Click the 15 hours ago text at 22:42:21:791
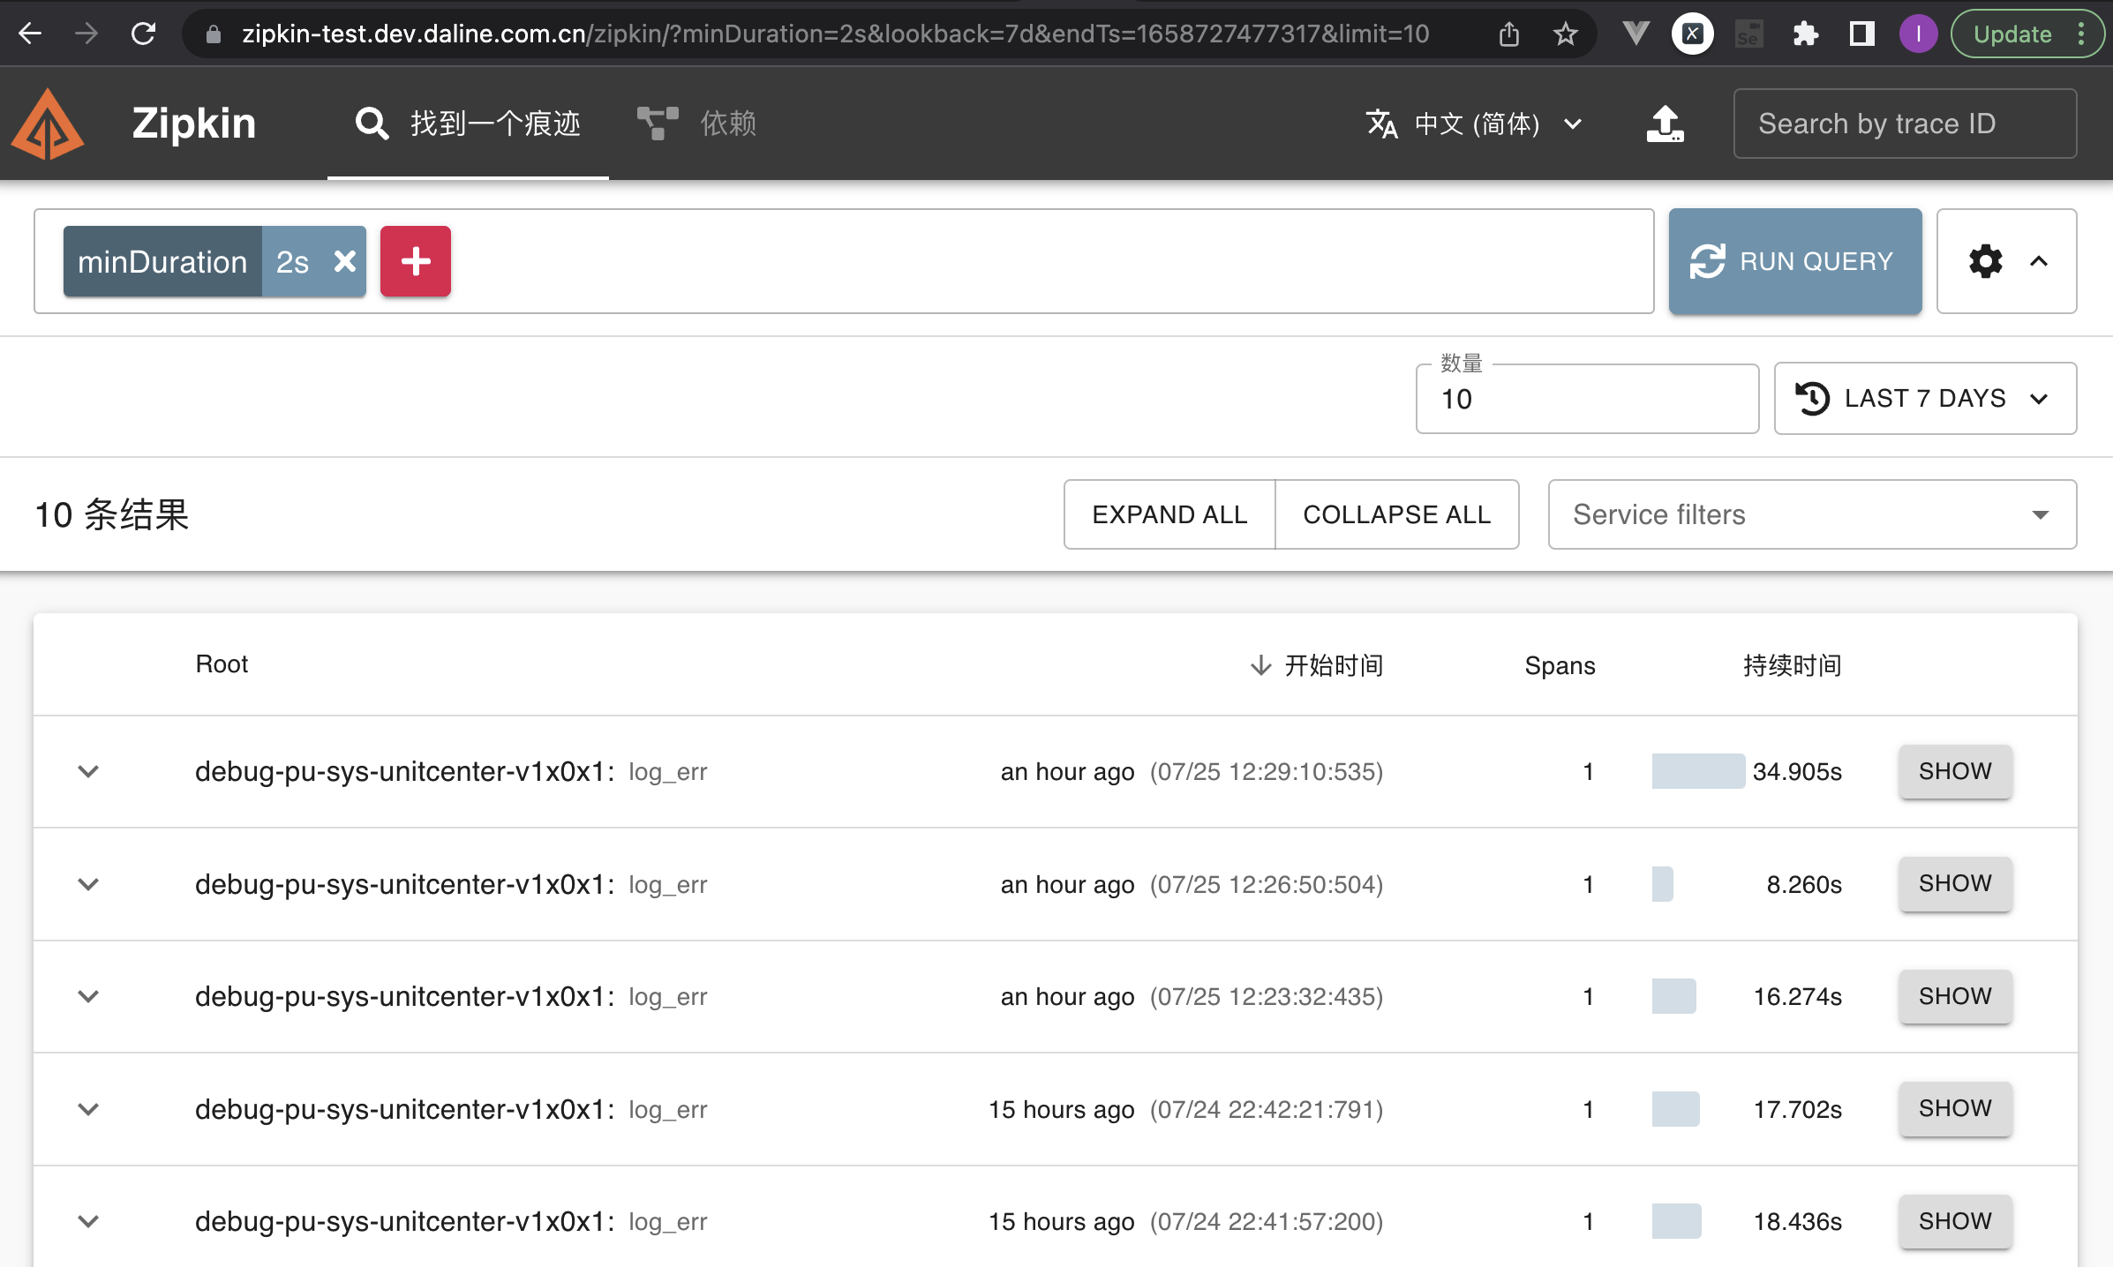Image resolution: width=2113 pixels, height=1267 pixels. click(x=1061, y=1109)
